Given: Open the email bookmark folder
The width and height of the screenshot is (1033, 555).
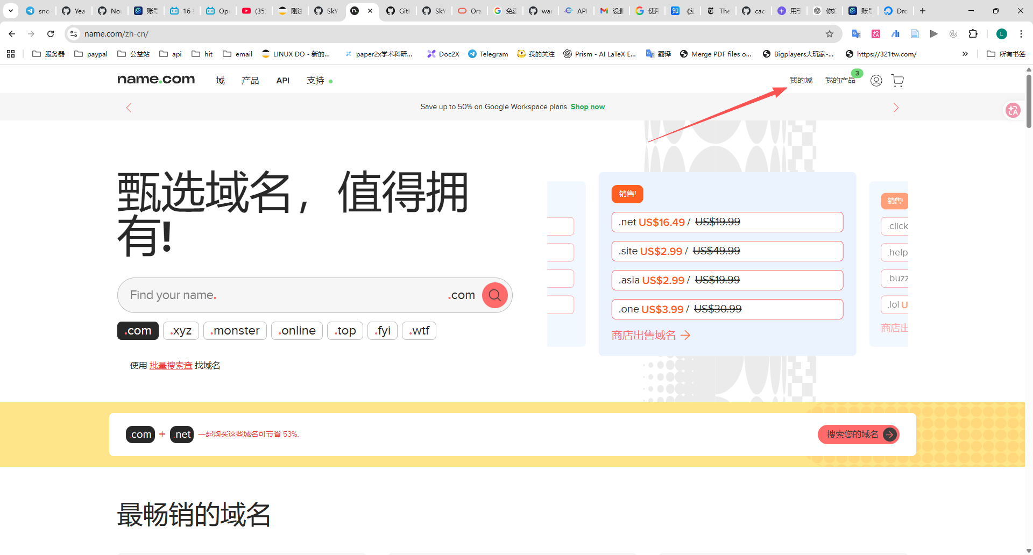Looking at the screenshot, I should (x=238, y=54).
